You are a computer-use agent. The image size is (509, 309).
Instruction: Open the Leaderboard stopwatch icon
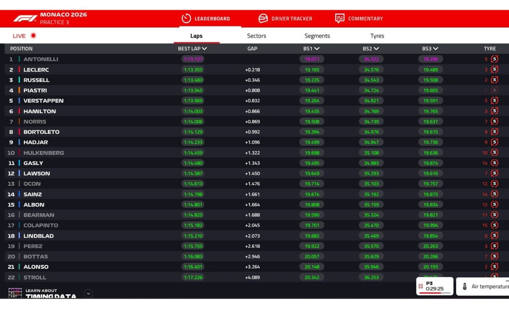(186, 19)
